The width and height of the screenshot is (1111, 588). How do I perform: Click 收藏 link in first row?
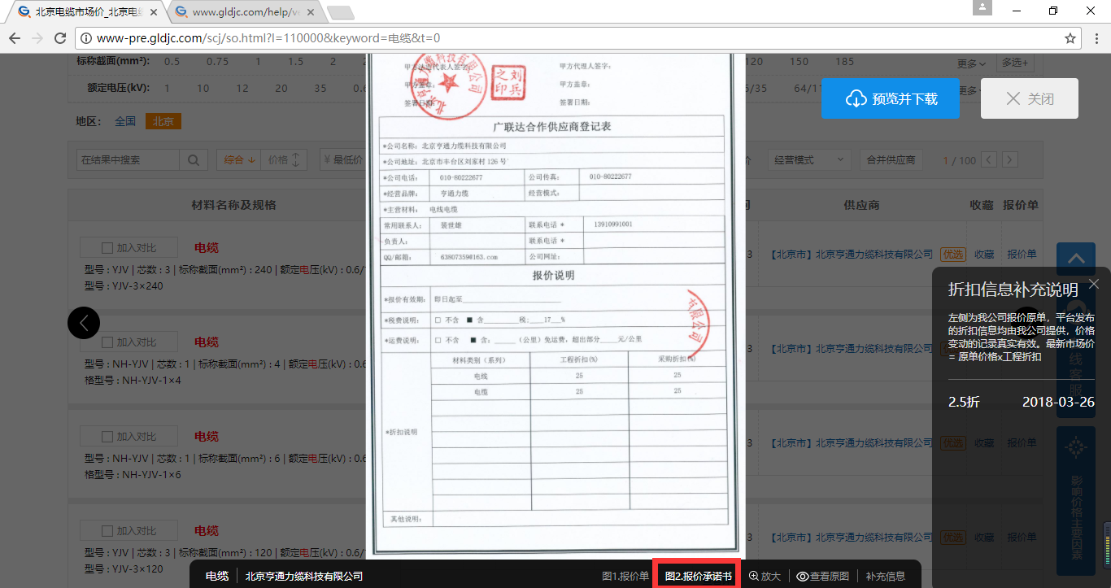pyautogui.click(x=984, y=255)
